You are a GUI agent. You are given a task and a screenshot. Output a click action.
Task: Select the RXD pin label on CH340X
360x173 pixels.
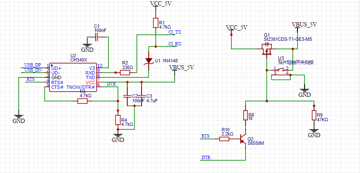pyautogui.click(x=90, y=73)
